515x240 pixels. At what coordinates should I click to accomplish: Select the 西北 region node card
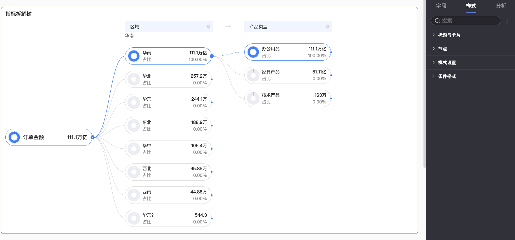coord(168,172)
